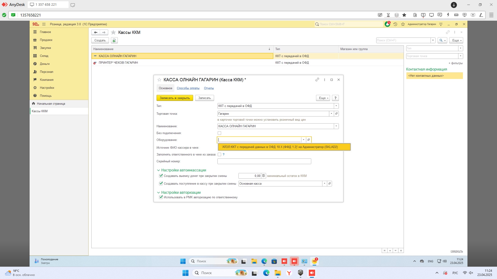The height and width of the screenshot is (279, 497).
Task: Click Записать и закрыть button
Action: click(175, 98)
